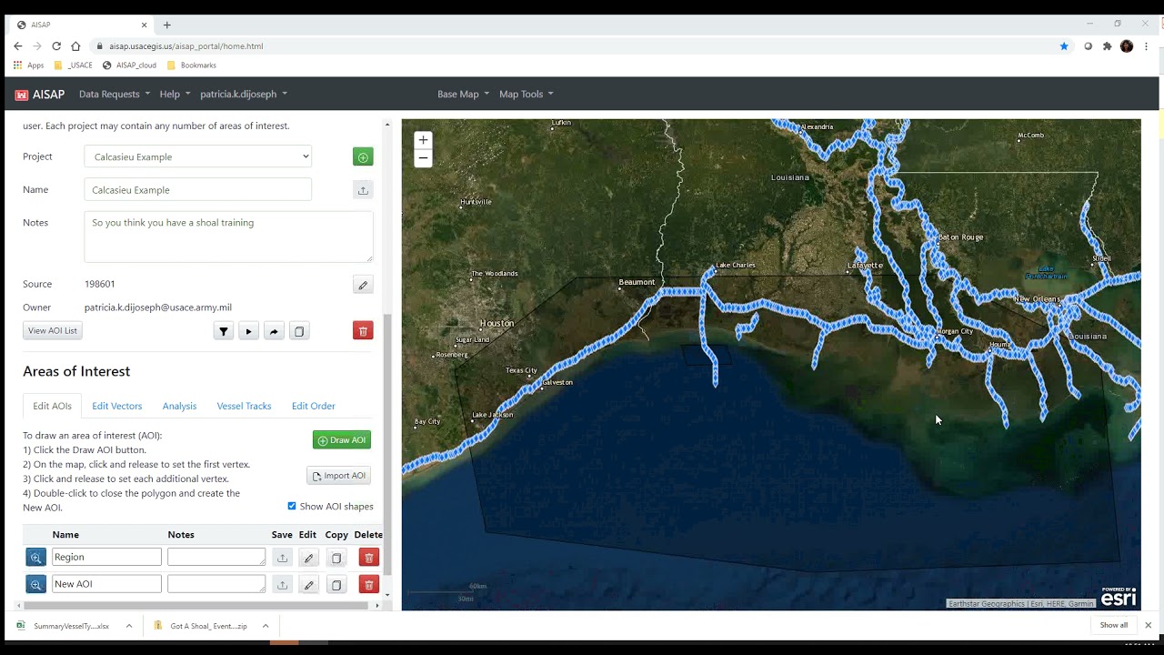Save the Region AOI row
This screenshot has height=655, width=1164.
(282, 558)
